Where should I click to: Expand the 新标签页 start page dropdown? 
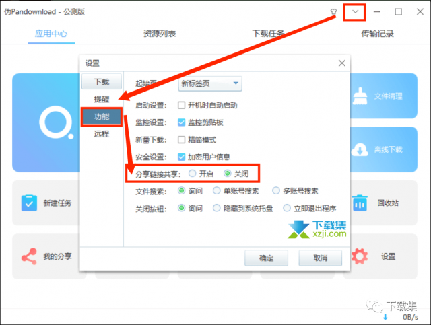(x=210, y=83)
